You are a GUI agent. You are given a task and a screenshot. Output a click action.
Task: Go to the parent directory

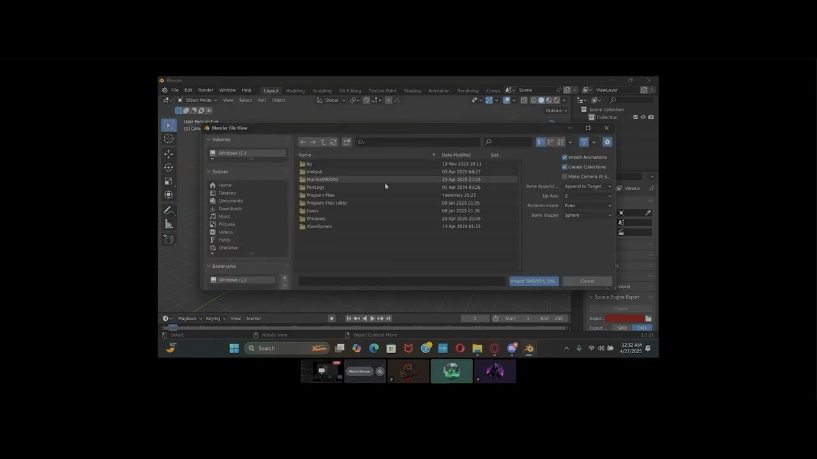pos(323,142)
